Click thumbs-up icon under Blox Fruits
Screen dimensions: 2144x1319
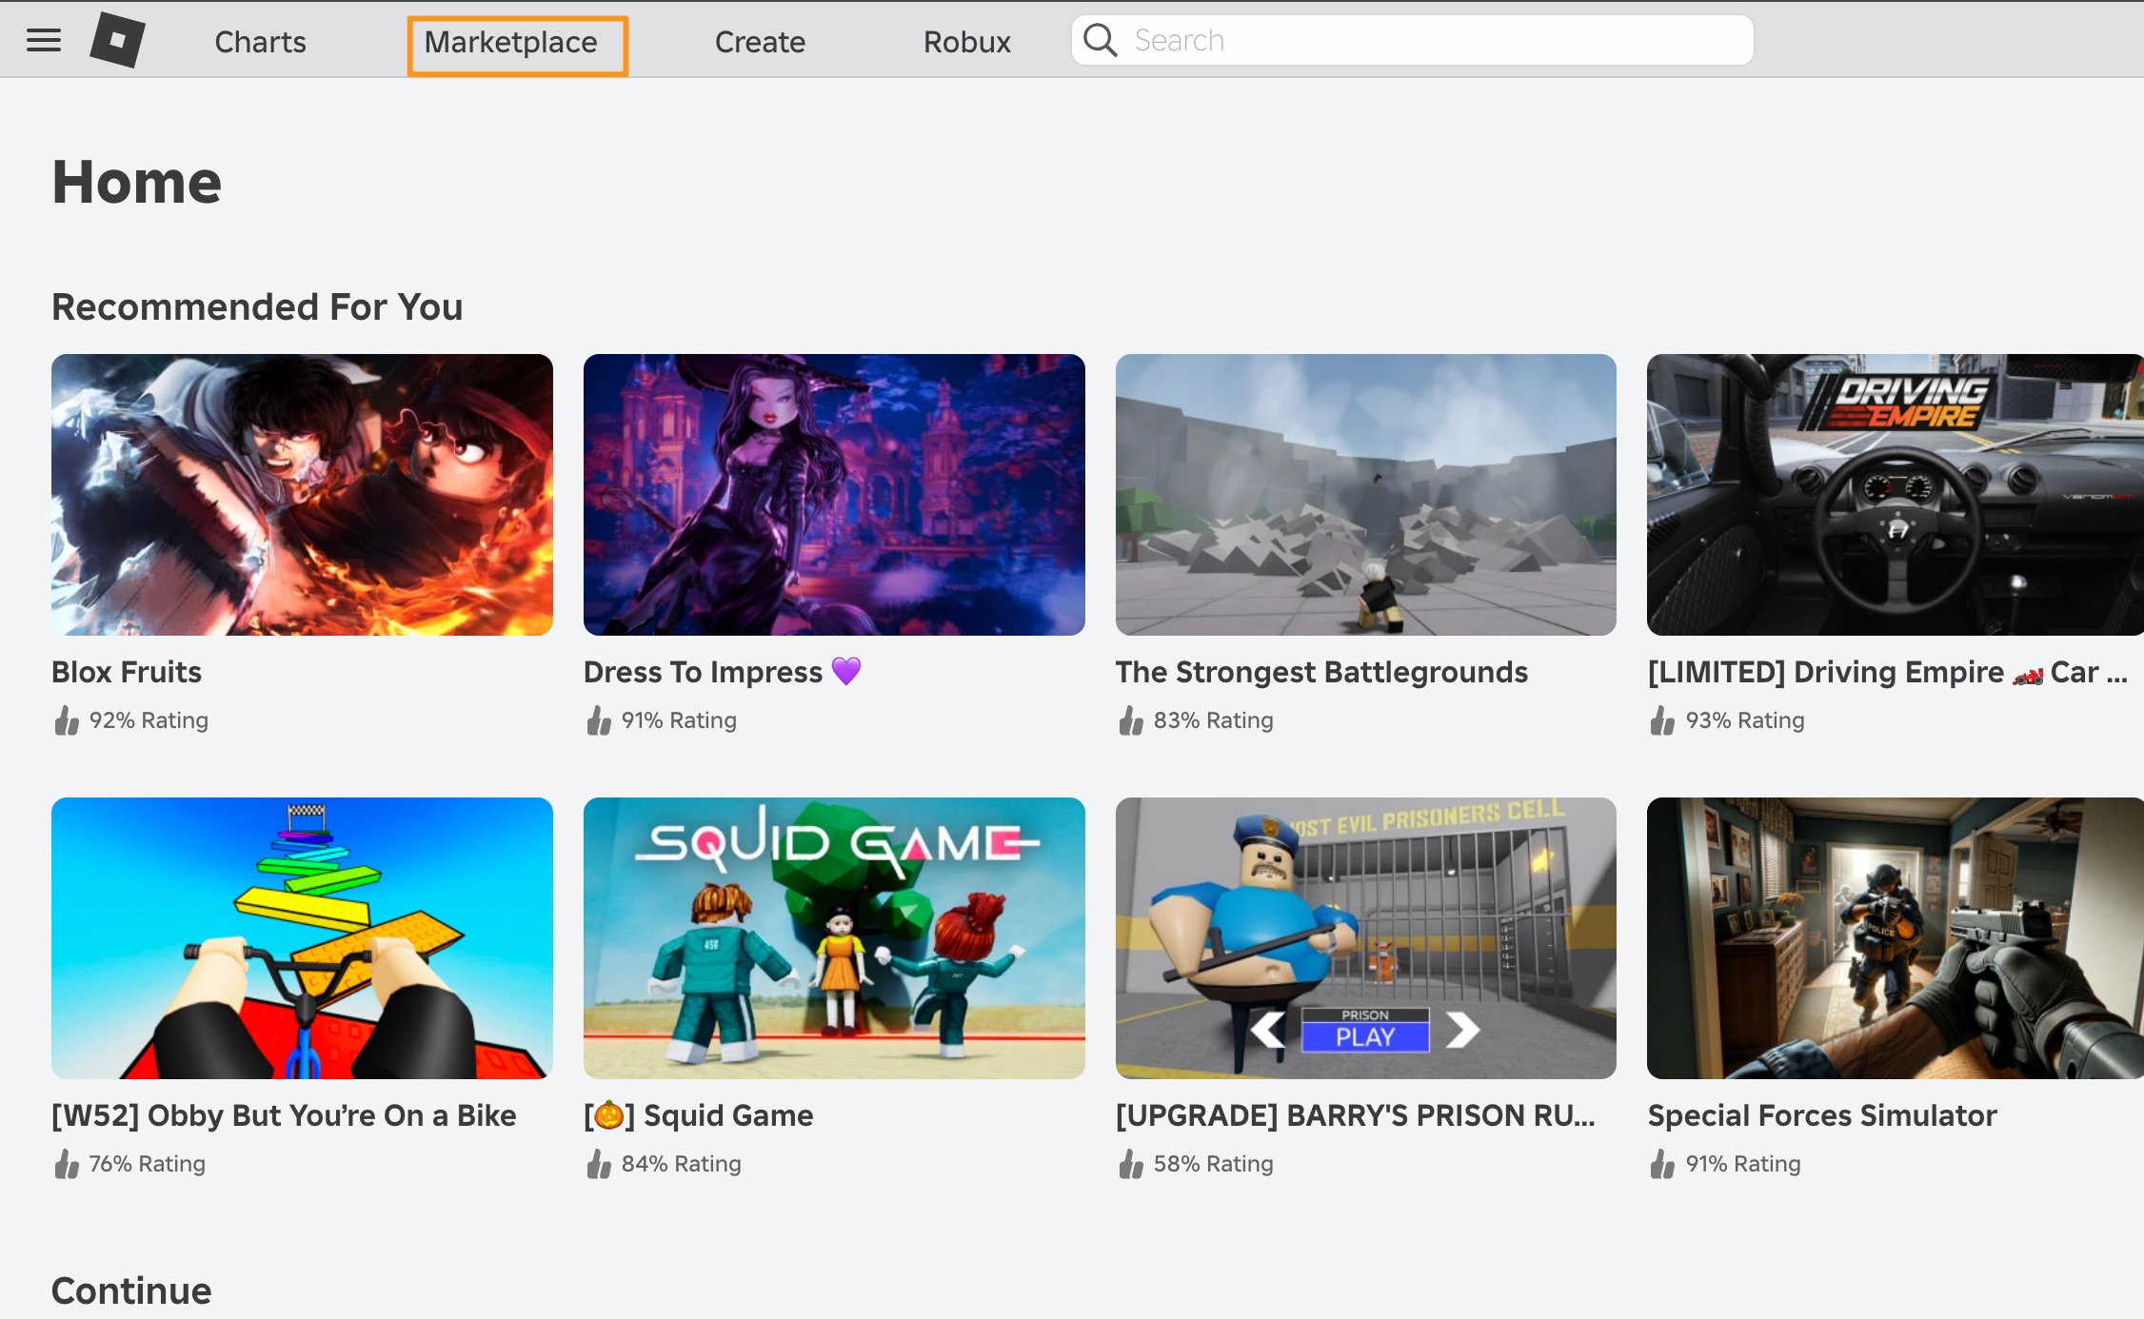67,720
